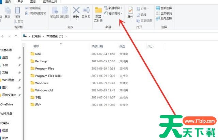The height and width of the screenshot is (140, 218).
Task: Select the Windows.old folder
Action: [42, 90]
